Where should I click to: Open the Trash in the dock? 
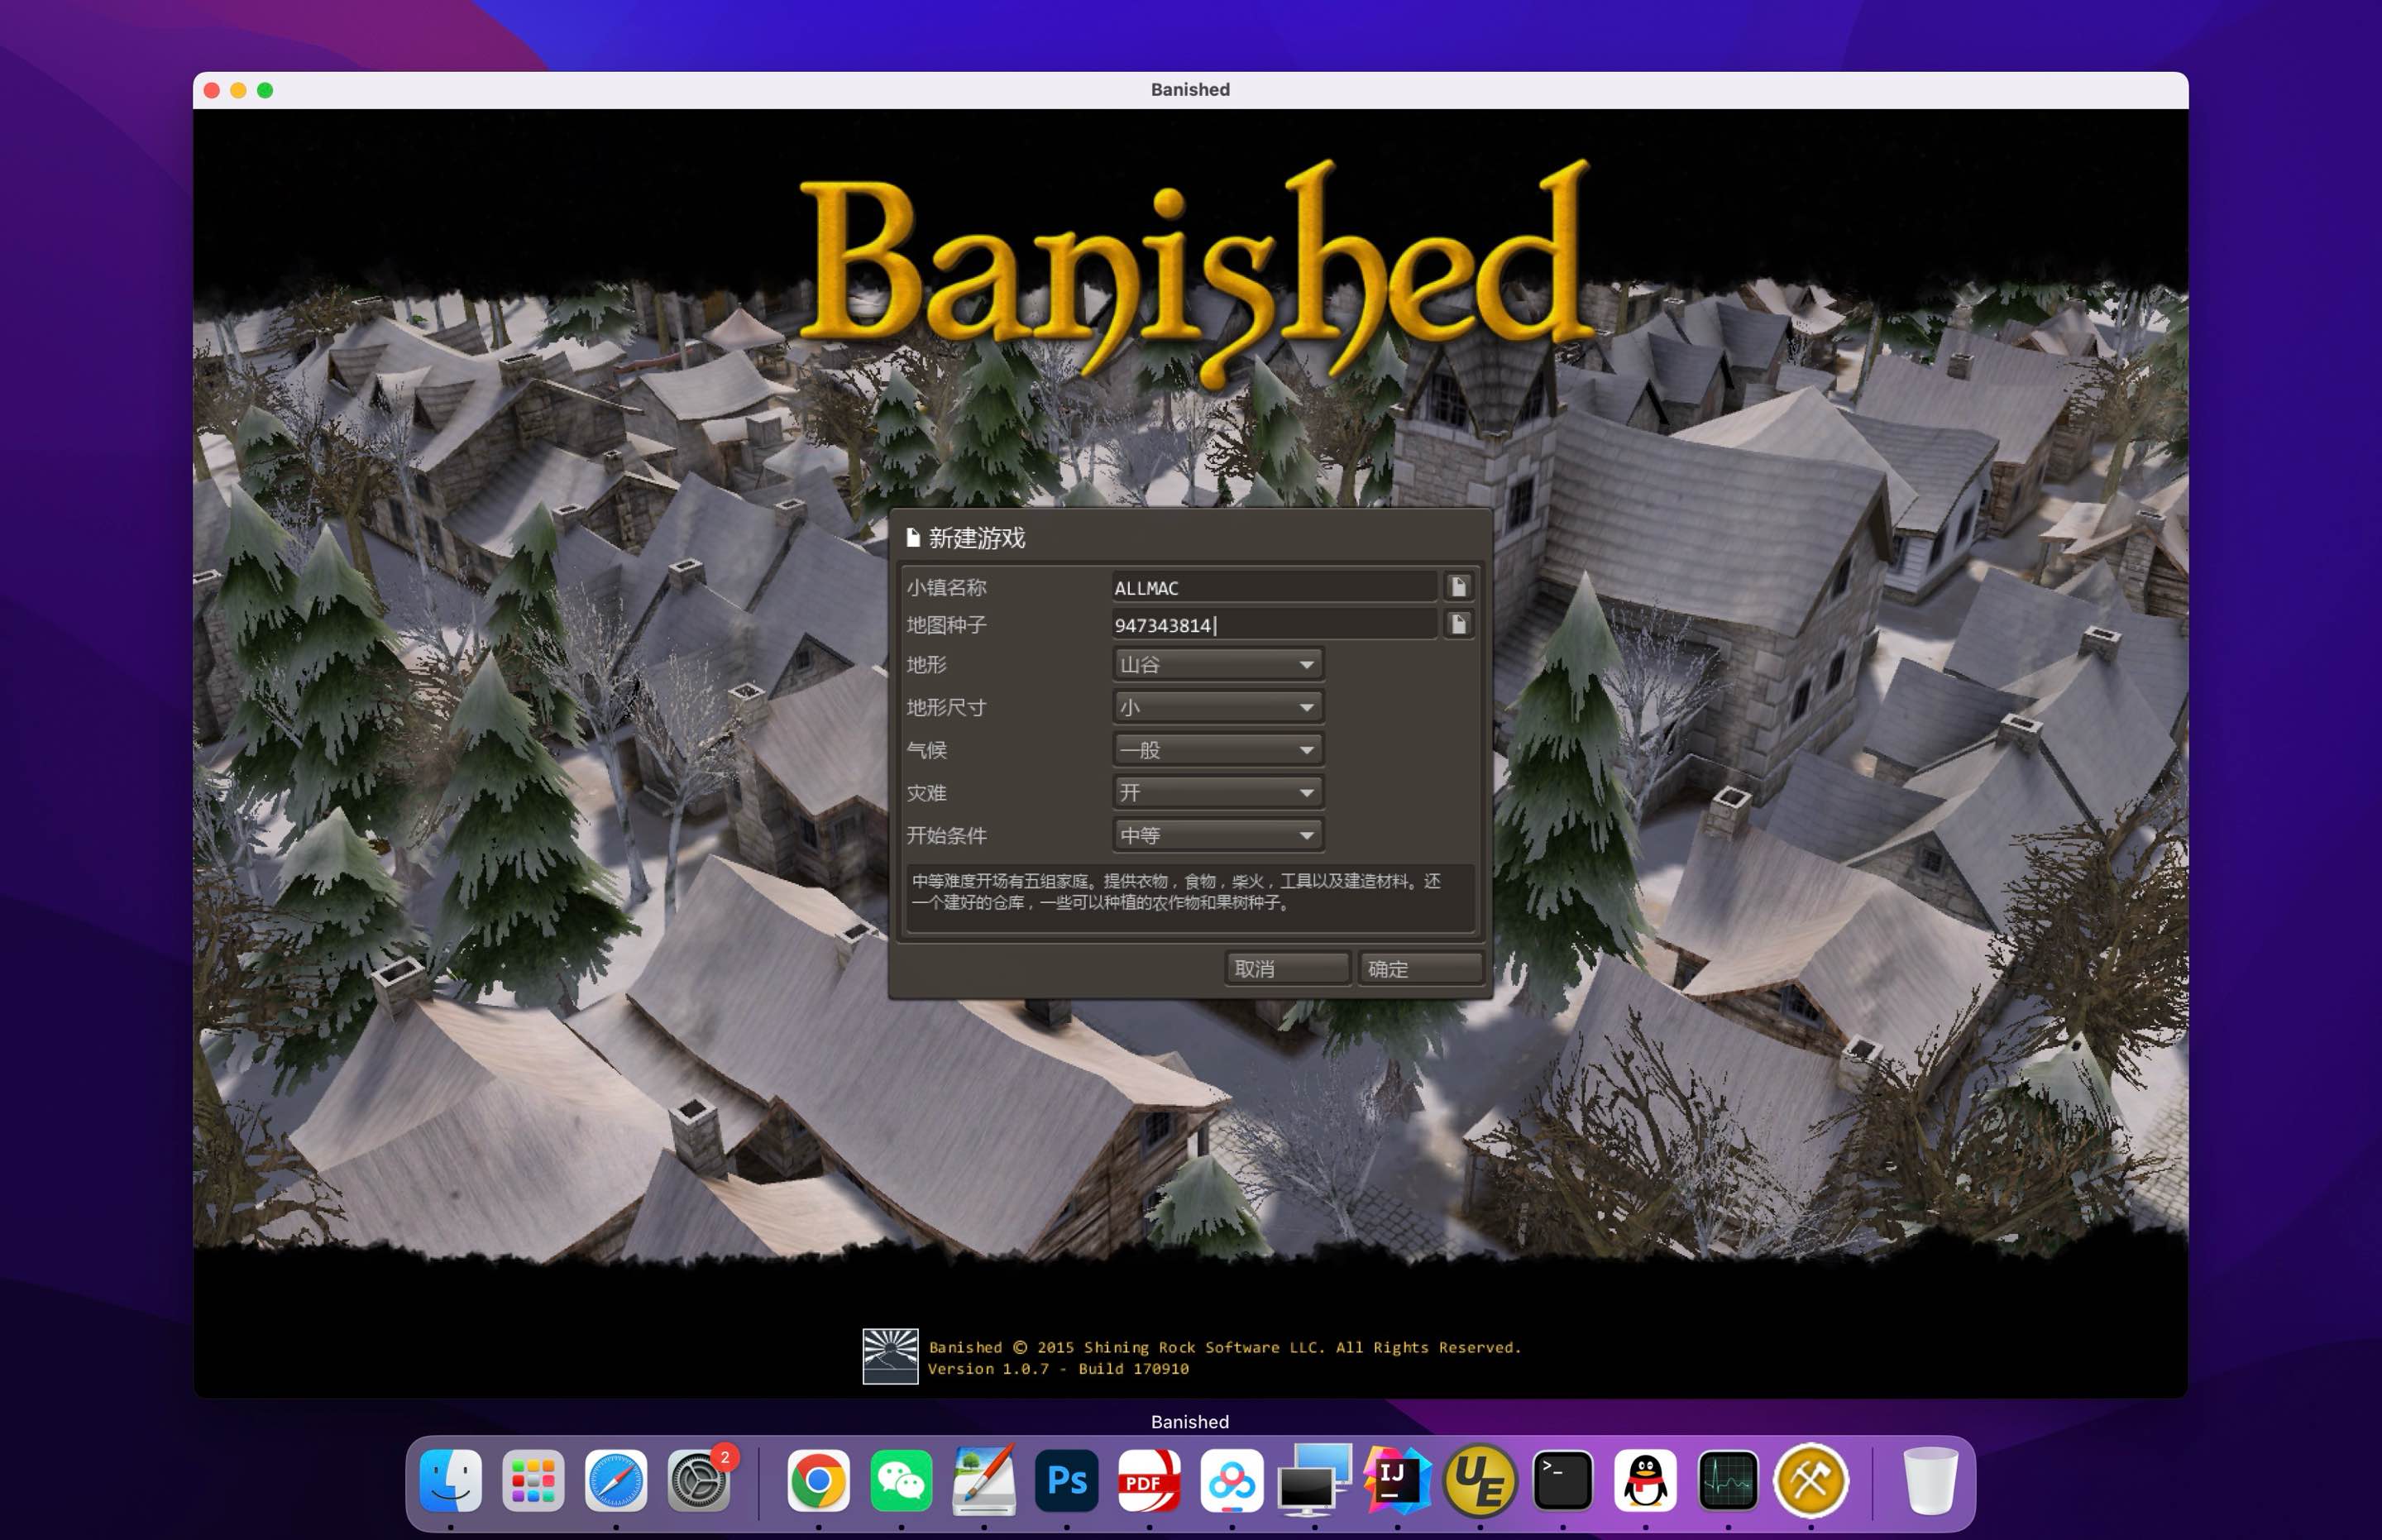point(1930,1481)
